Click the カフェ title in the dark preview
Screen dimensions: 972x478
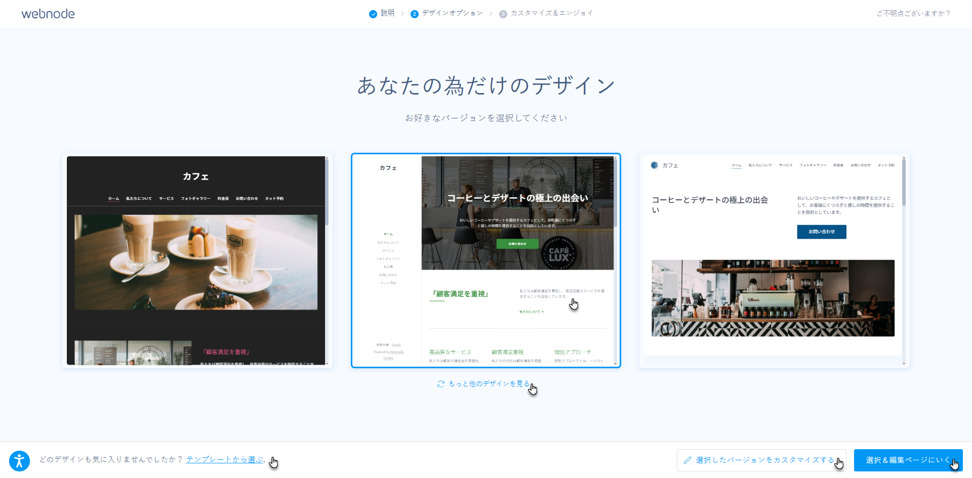(x=196, y=177)
